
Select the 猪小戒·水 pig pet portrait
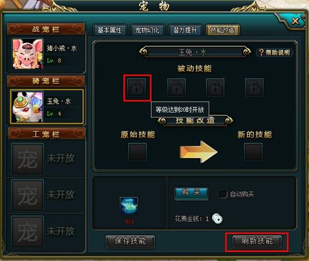tap(27, 54)
